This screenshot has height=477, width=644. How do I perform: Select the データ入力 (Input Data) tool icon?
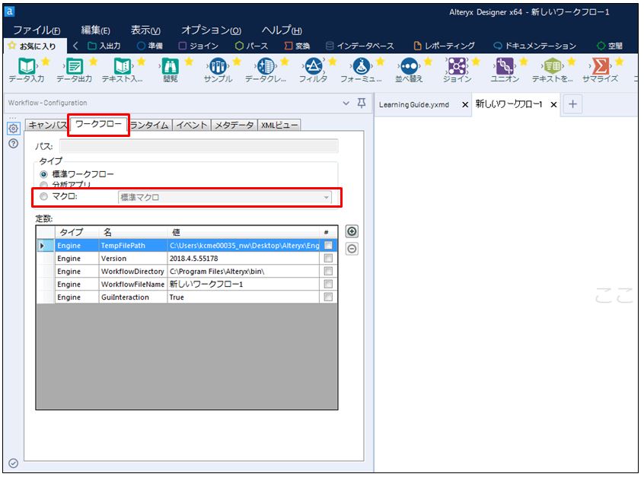[26, 67]
